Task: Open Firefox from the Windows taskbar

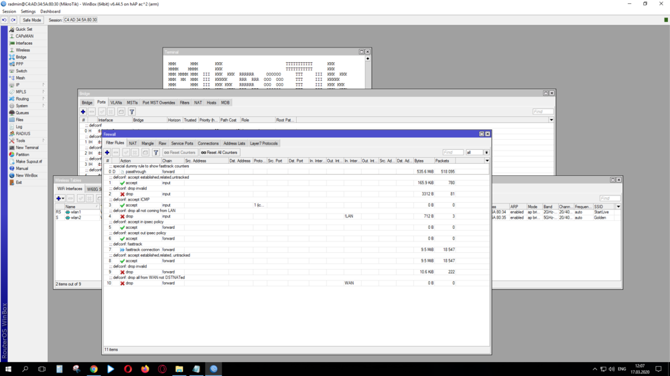Action: [x=145, y=369]
